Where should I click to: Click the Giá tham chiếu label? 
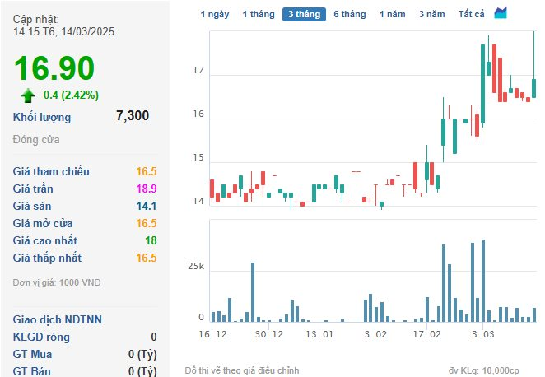[x=51, y=171]
